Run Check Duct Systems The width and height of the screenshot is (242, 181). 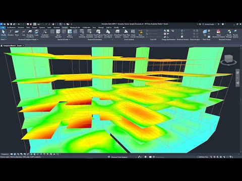(x=117, y=34)
